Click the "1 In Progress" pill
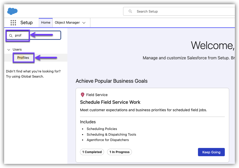This screenshot has height=168, width=239. [x=119, y=152]
